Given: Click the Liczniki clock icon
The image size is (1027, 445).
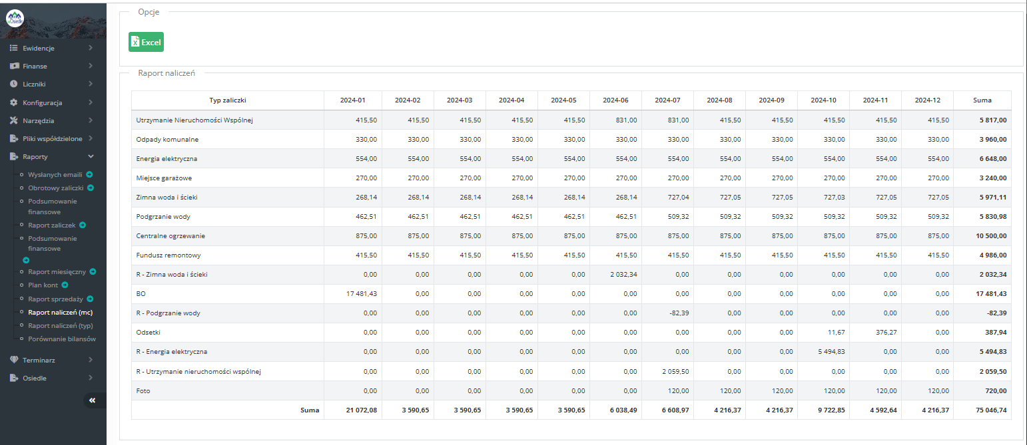Looking at the screenshot, I should click(13, 84).
